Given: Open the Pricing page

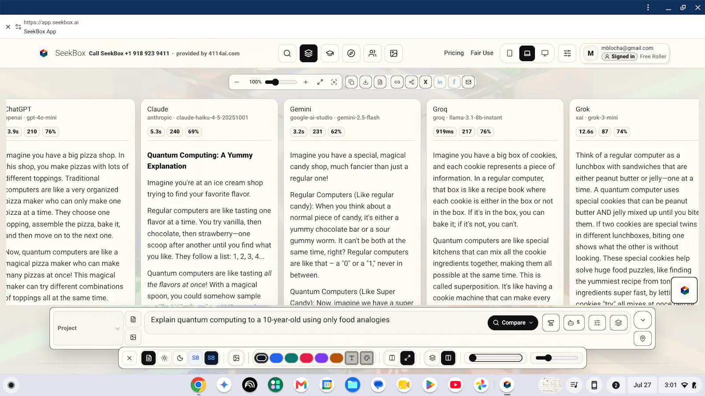Looking at the screenshot, I should [x=454, y=53].
